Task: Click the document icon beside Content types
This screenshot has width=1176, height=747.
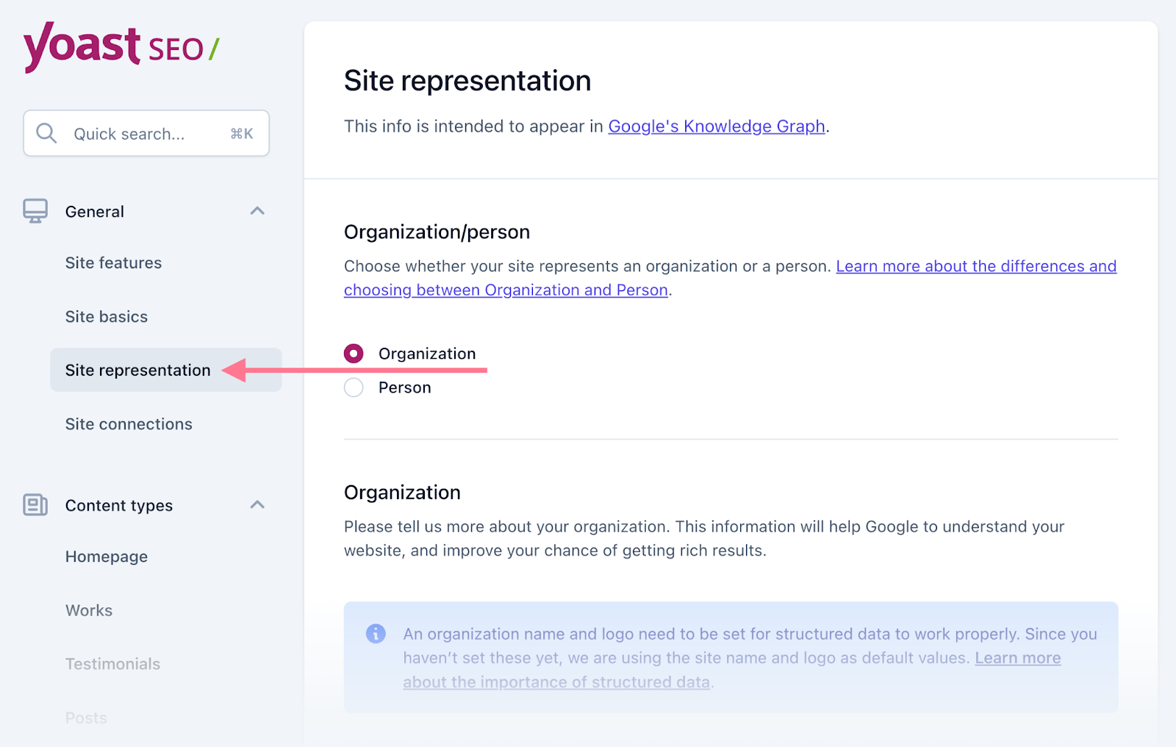Action: click(34, 505)
